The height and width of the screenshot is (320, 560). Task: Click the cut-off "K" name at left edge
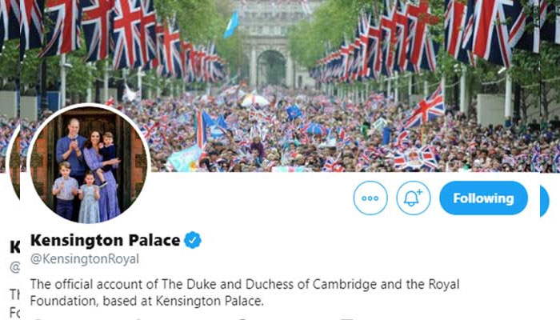click(14, 246)
